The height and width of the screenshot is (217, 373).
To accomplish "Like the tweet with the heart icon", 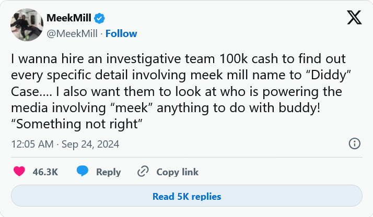I will (x=19, y=172).
